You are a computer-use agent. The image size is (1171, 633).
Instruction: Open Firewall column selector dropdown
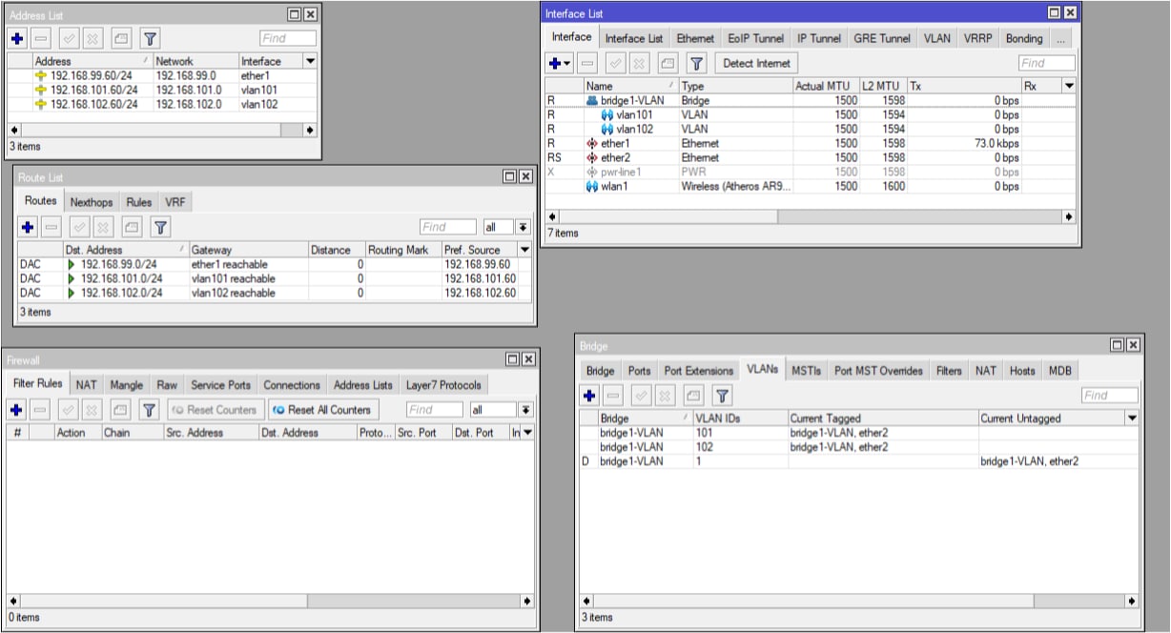(529, 433)
